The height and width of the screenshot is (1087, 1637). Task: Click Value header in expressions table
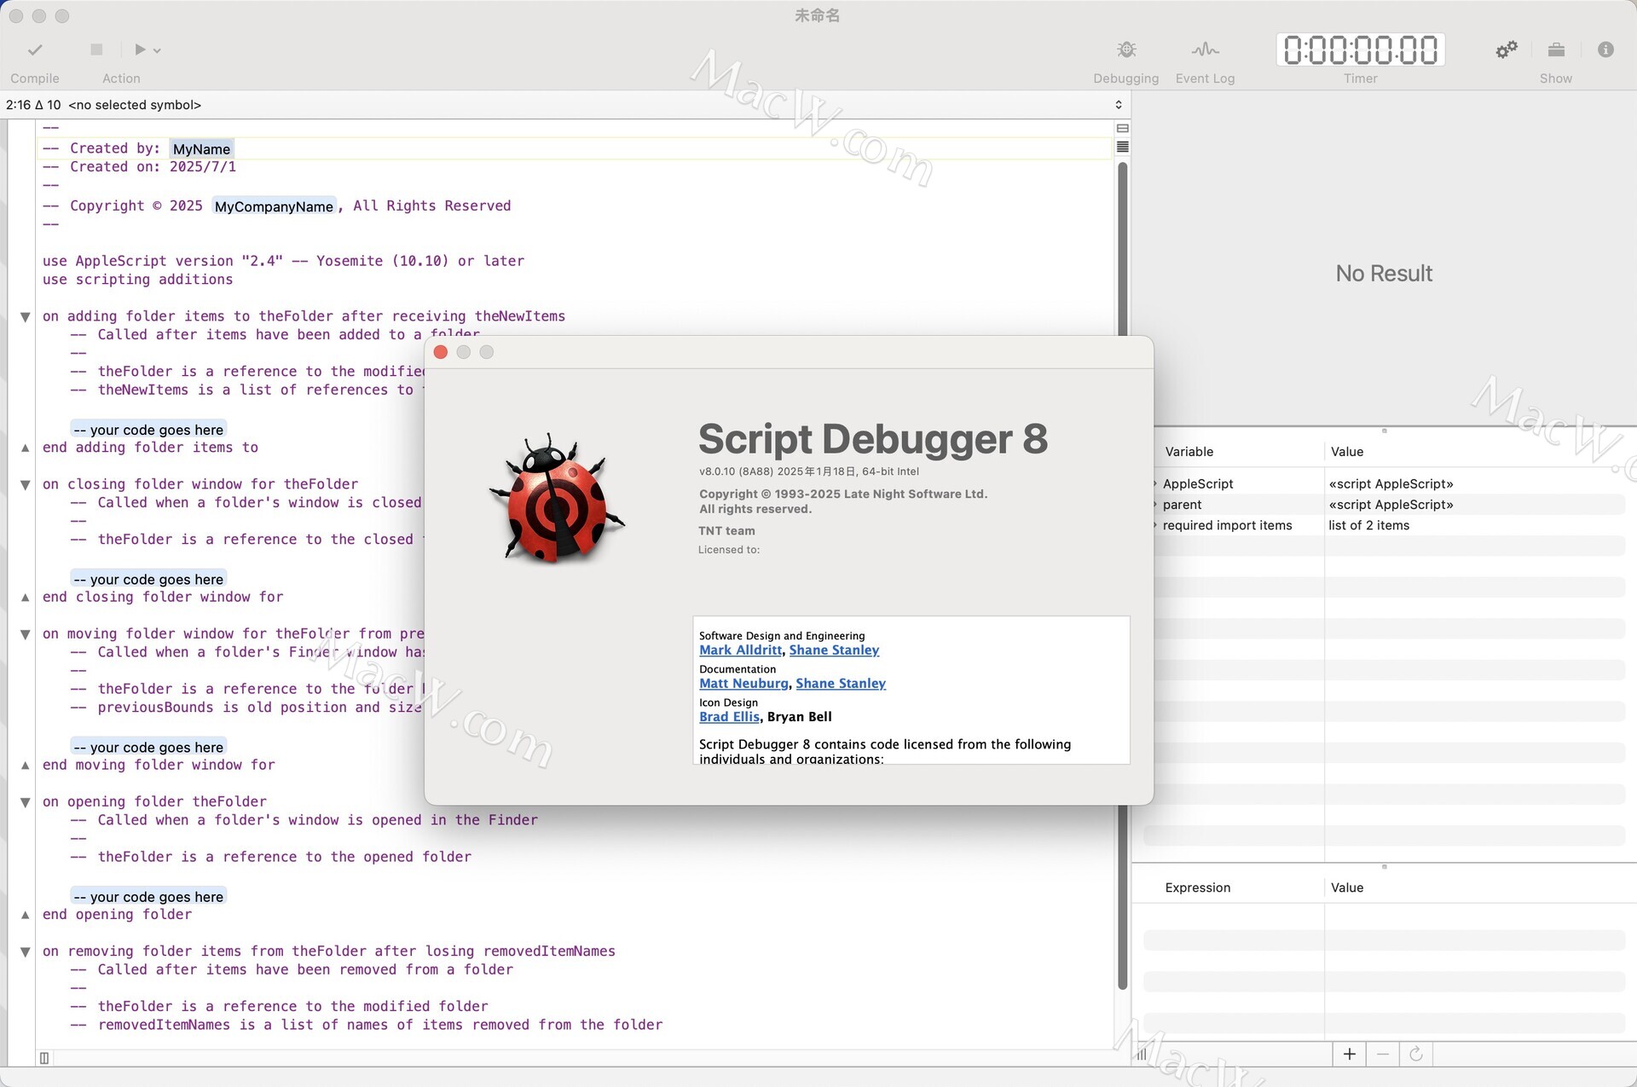(x=1346, y=888)
